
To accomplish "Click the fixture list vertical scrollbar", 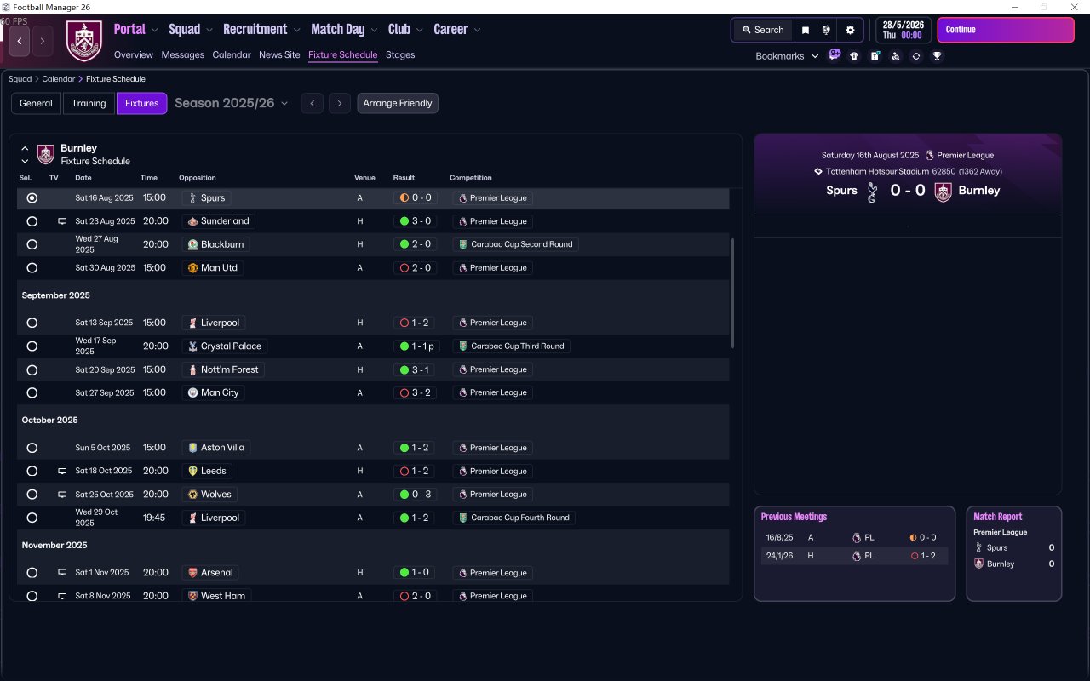I will pos(732,293).
